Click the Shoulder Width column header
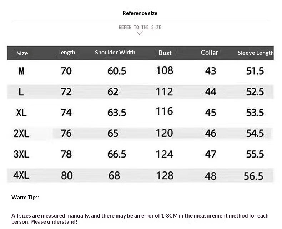This screenshot has height=229, width=282. [x=115, y=53]
